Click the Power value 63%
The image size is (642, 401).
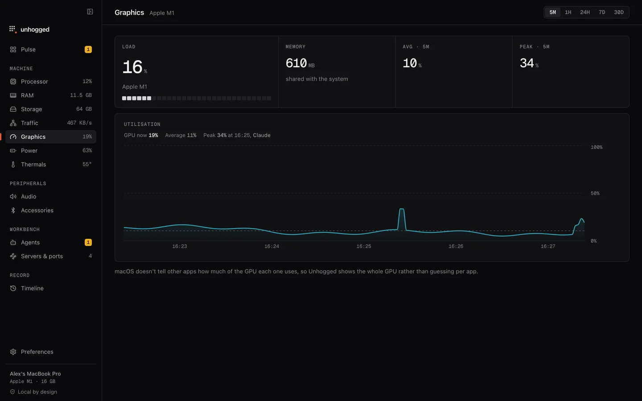(87, 151)
